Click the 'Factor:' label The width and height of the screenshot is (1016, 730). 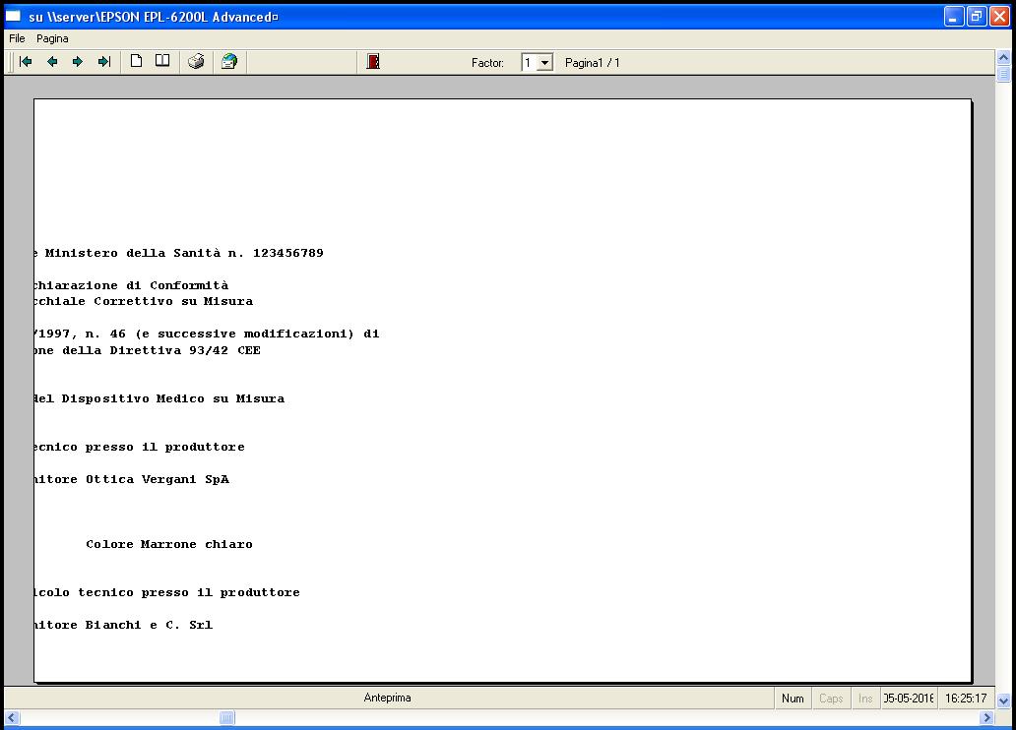[x=487, y=63]
